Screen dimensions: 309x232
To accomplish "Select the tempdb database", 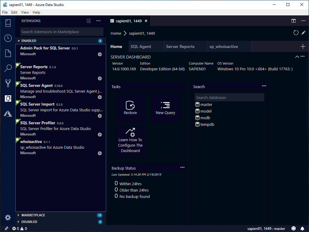I will click(x=205, y=125).
